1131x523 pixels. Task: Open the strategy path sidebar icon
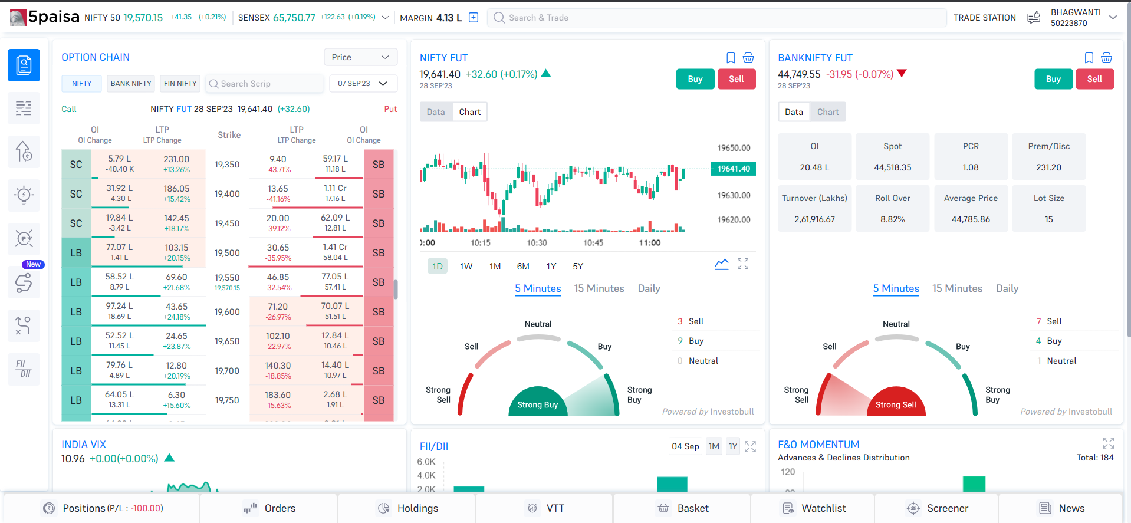click(24, 325)
